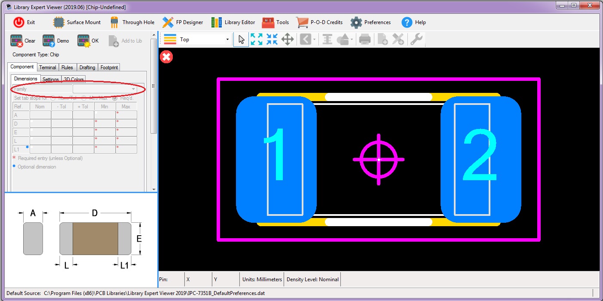The width and height of the screenshot is (603, 301).
Task: Activate the pan move tool
Action: click(288, 40)
